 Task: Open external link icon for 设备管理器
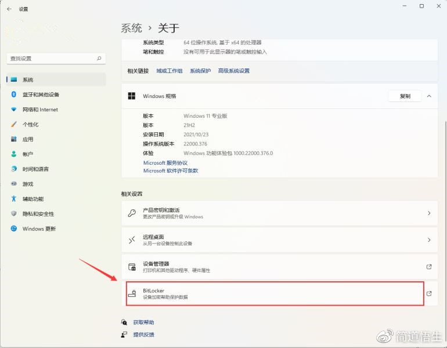(x=429, y=267)
